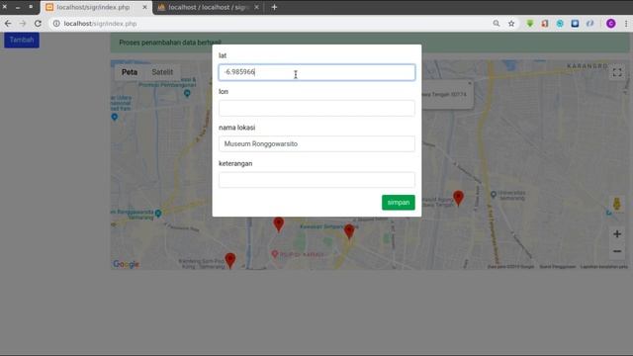Click the lat input field
This screenshot has width=633, height=356.
[316, 72]
